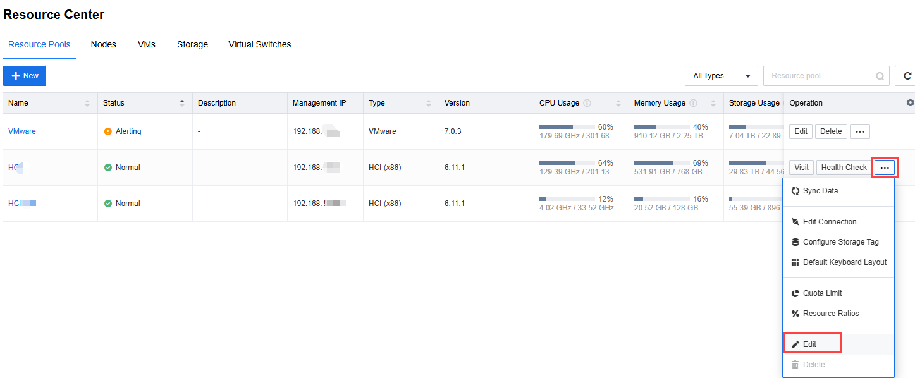Choose Edit Connection in the menu
This screenshot has height=378, width=915.
(x=838, y=222)
